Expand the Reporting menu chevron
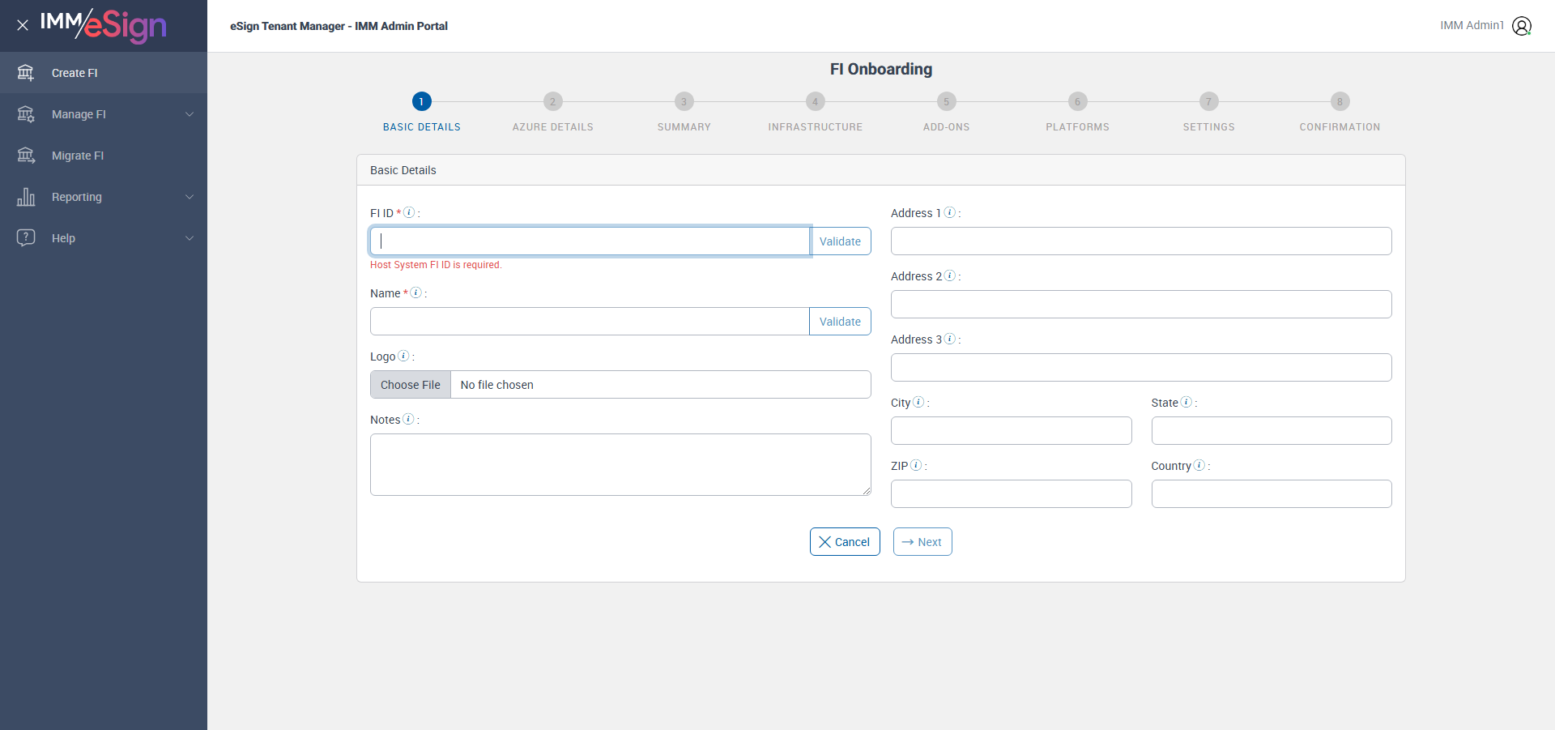This screenshot has height=730, width=1555. tap(190, 197)
